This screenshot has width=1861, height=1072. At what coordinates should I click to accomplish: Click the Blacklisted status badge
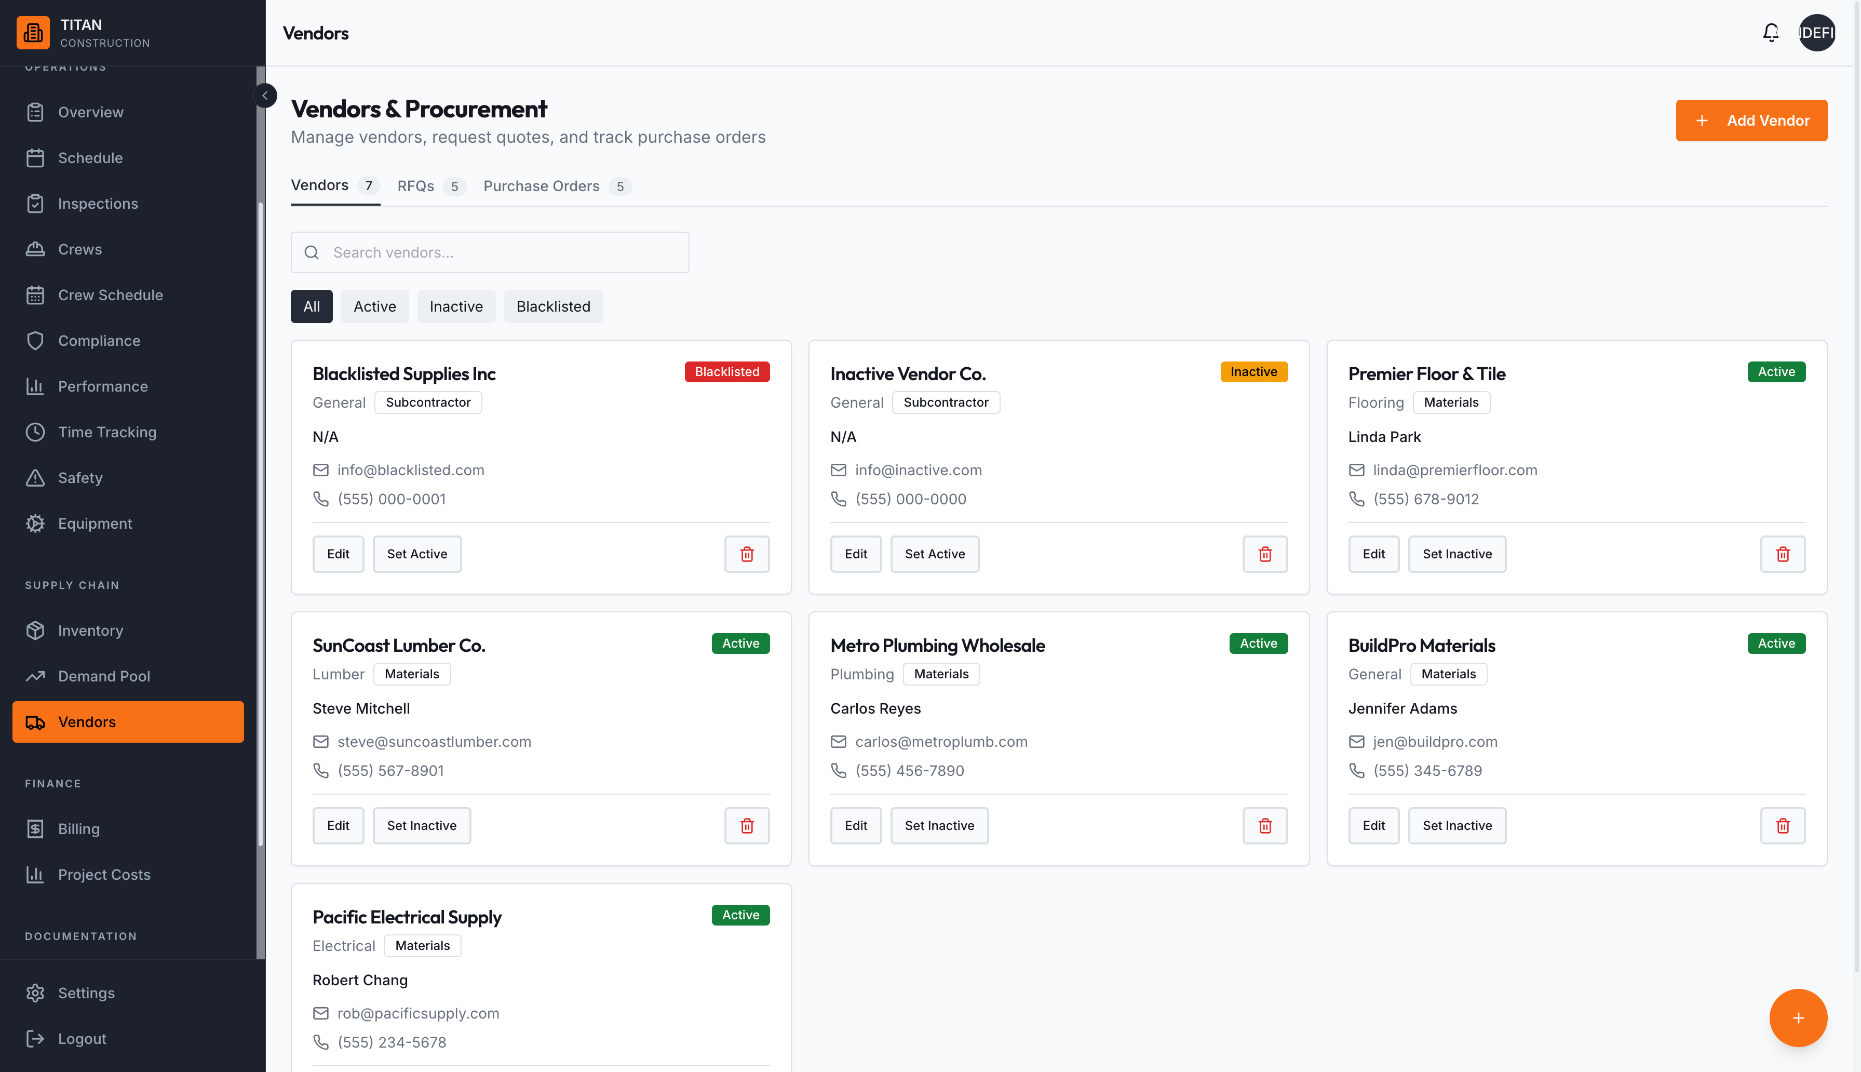(x=727, y=372)
